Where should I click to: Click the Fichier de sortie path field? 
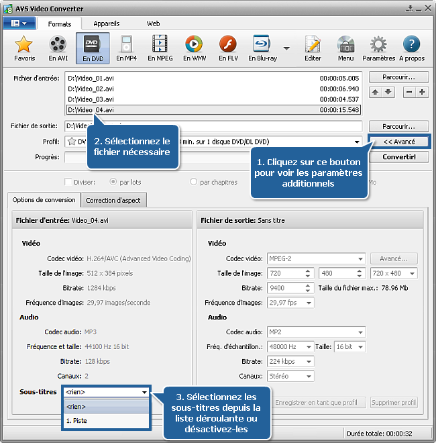tap(213, 126)
